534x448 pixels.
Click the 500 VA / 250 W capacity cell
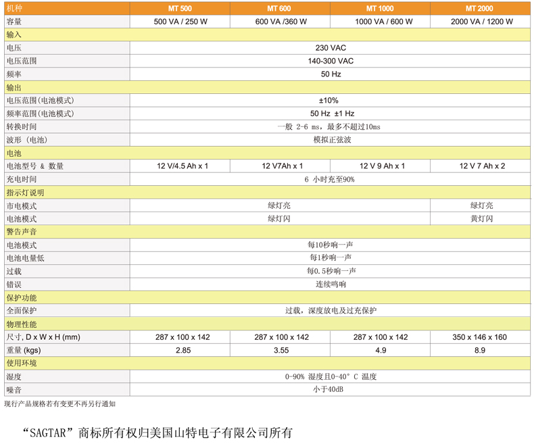pyautogui.click(x=180, y=22)
